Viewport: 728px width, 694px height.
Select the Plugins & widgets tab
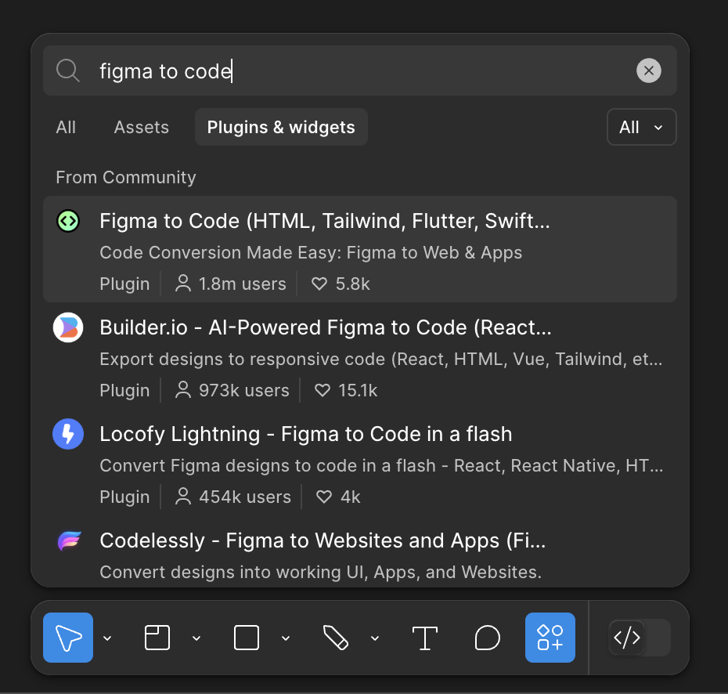(281, 127)
